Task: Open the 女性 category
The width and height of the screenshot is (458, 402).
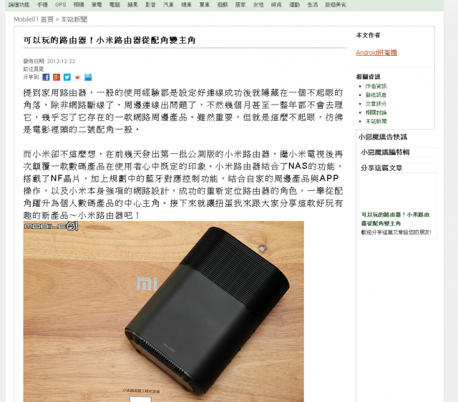Action: [x=258, y=5]
